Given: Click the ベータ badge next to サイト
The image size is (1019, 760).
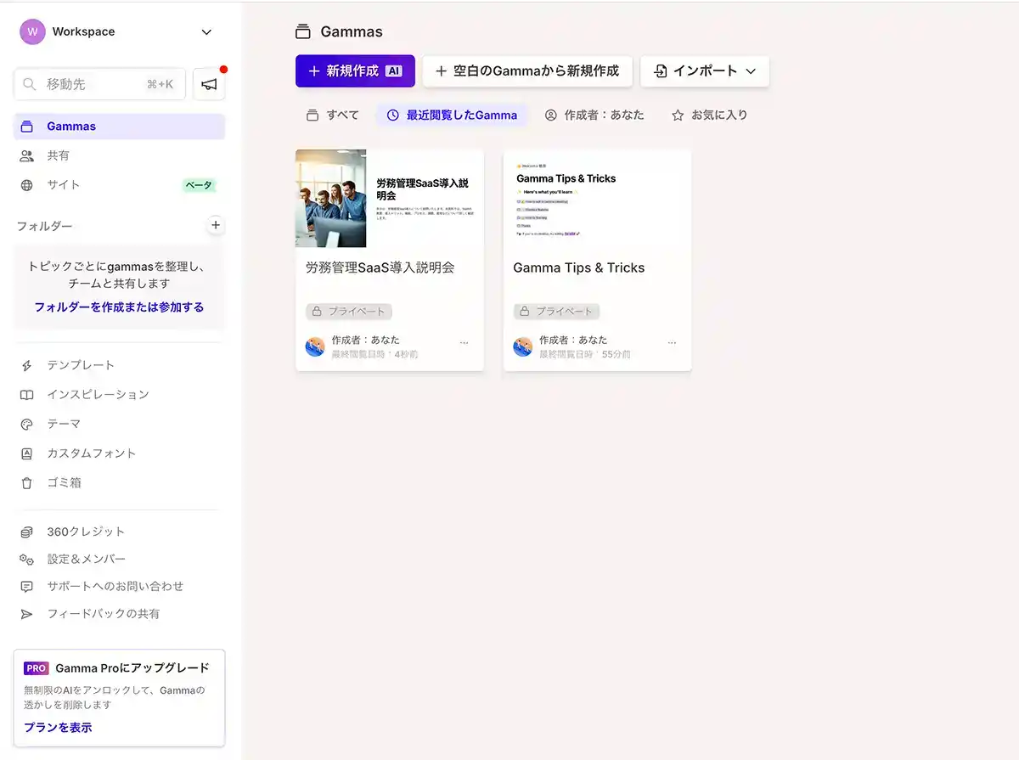Looking at the screenshot, I should (x=199, y=185).
